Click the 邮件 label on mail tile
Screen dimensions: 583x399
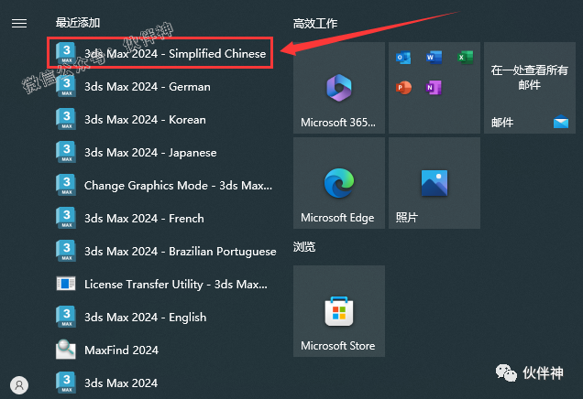click(x=502, y=122)
